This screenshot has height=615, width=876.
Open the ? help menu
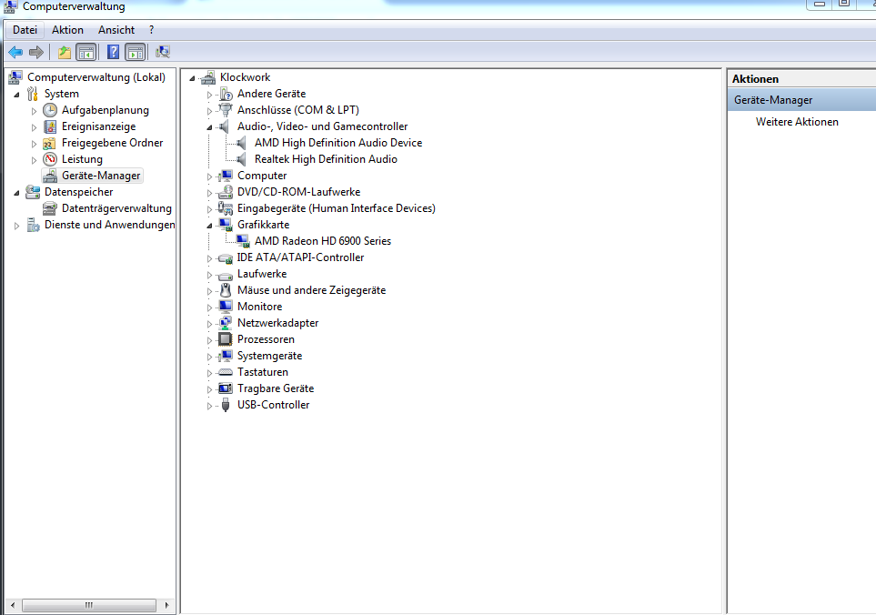point(151,30)
